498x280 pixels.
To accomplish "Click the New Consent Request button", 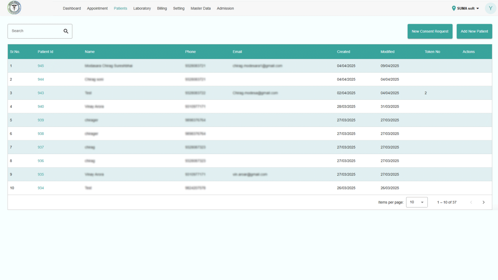I will (x=430, y=31).
